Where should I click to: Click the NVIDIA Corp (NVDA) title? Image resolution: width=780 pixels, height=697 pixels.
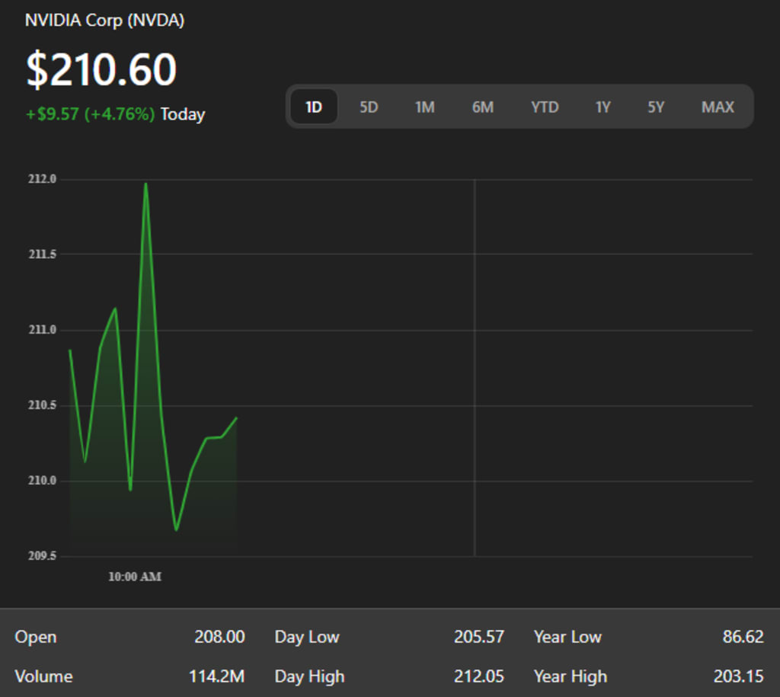coord(104,21)
